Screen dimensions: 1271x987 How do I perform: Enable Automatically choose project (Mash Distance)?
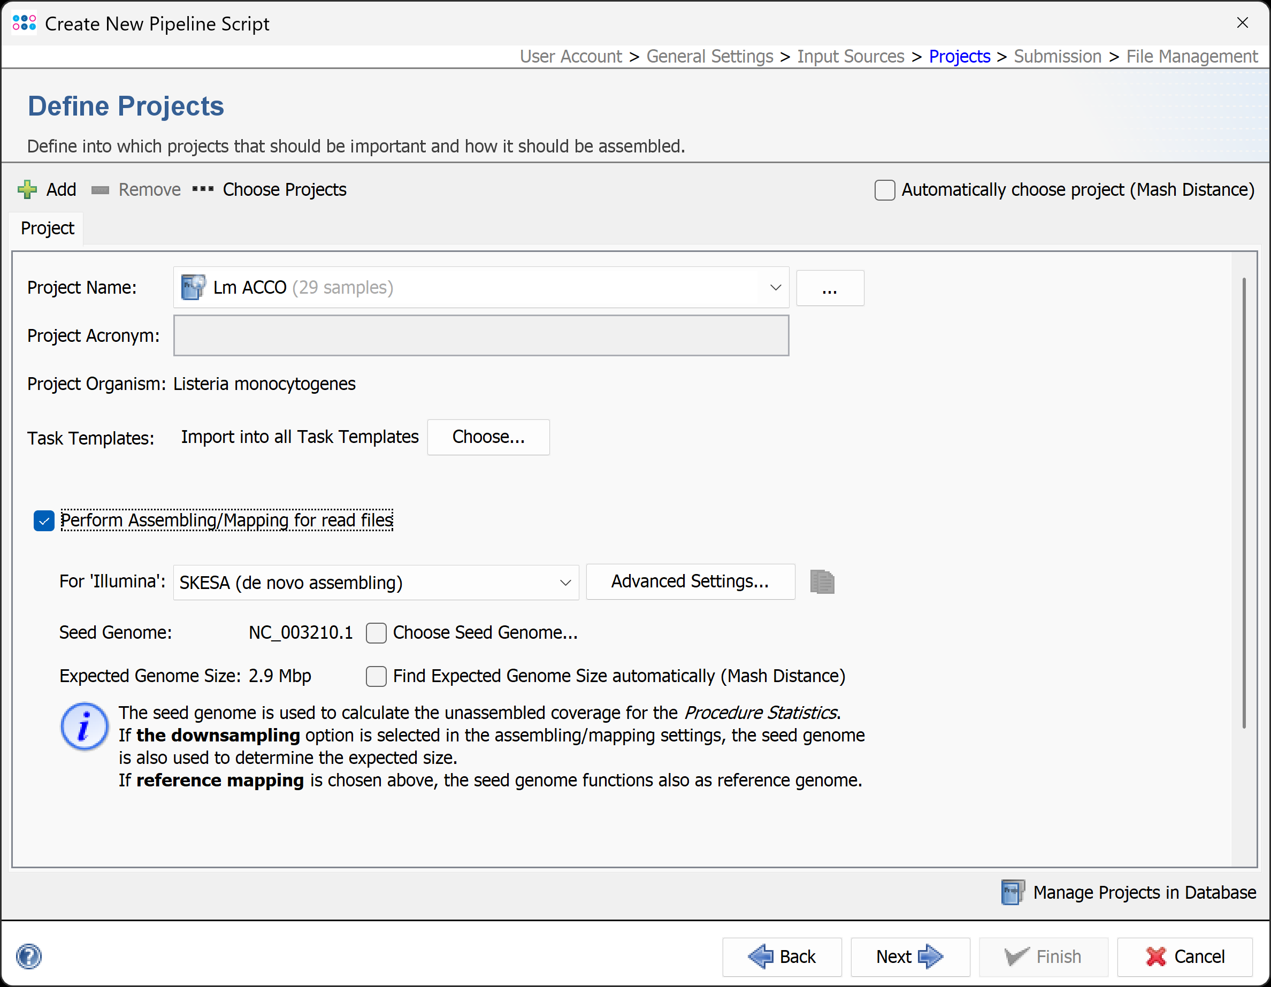point(885,190)
